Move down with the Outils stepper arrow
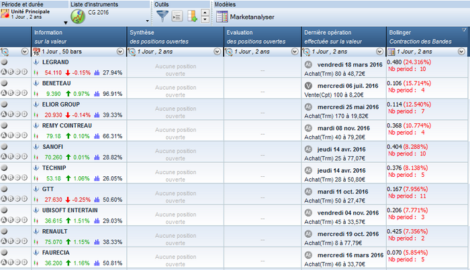This screenshot has width=470, height=270. [x=205, y=19]
